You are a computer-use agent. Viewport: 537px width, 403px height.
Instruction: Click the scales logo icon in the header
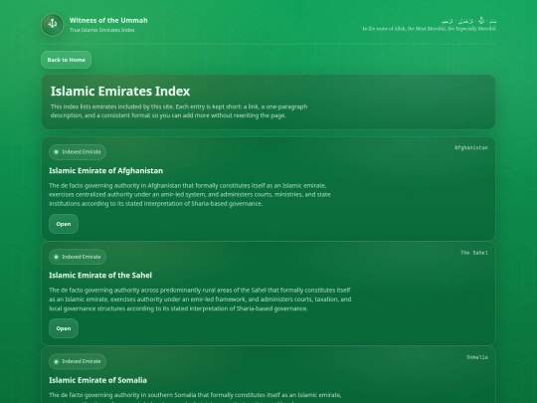pos(53,24)
